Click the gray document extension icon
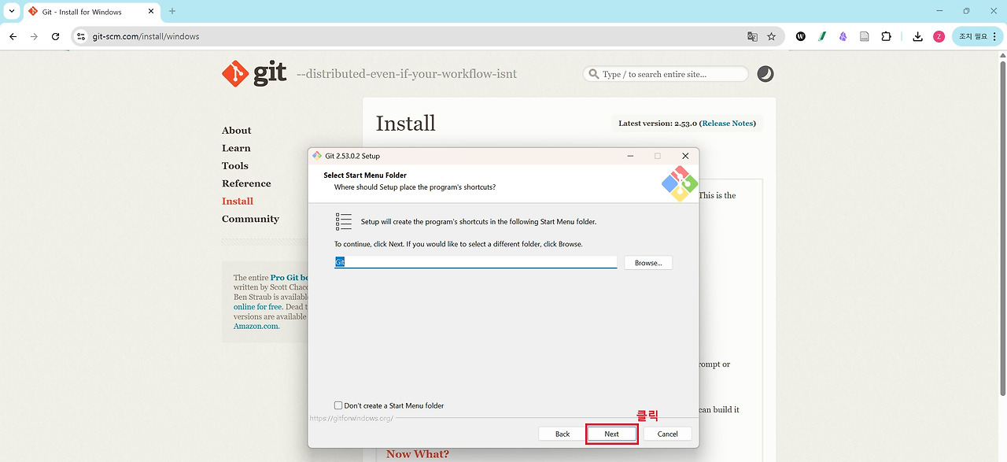Viewport: 1007px width, 462px height. click(x=864, y=36)
